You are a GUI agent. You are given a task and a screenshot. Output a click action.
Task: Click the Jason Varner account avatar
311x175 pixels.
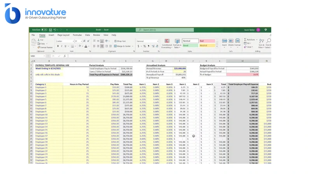(258, 30)
